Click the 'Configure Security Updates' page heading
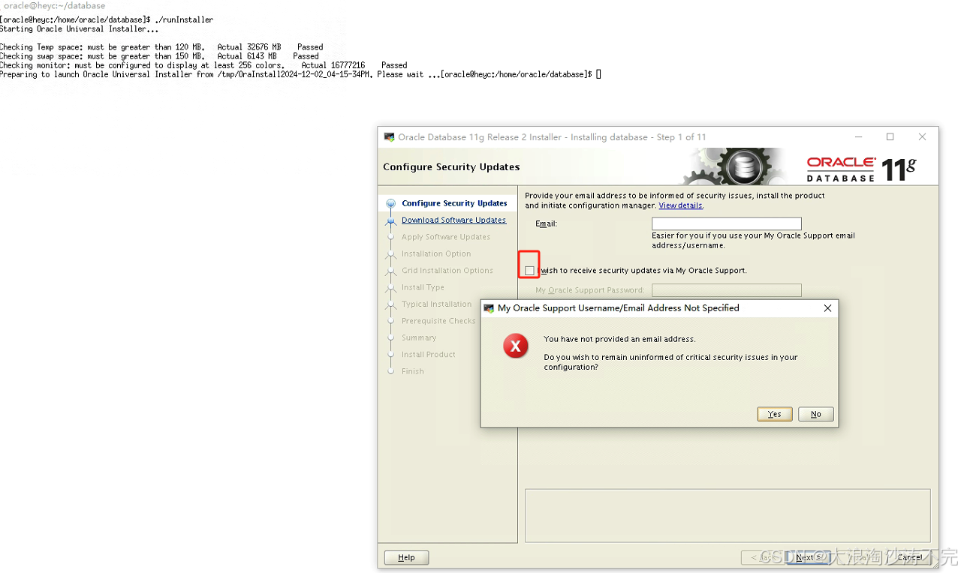 pos(451,167)
